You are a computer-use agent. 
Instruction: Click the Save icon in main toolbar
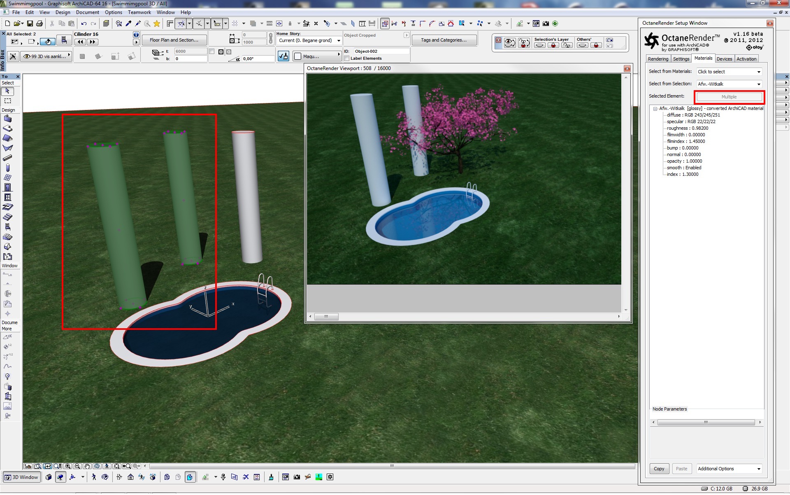coord(30,23)
